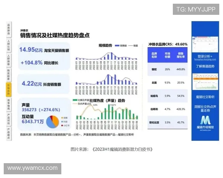Click the 销售增长率 column header
The image size is (223, 178).
(x=181, y=55)
